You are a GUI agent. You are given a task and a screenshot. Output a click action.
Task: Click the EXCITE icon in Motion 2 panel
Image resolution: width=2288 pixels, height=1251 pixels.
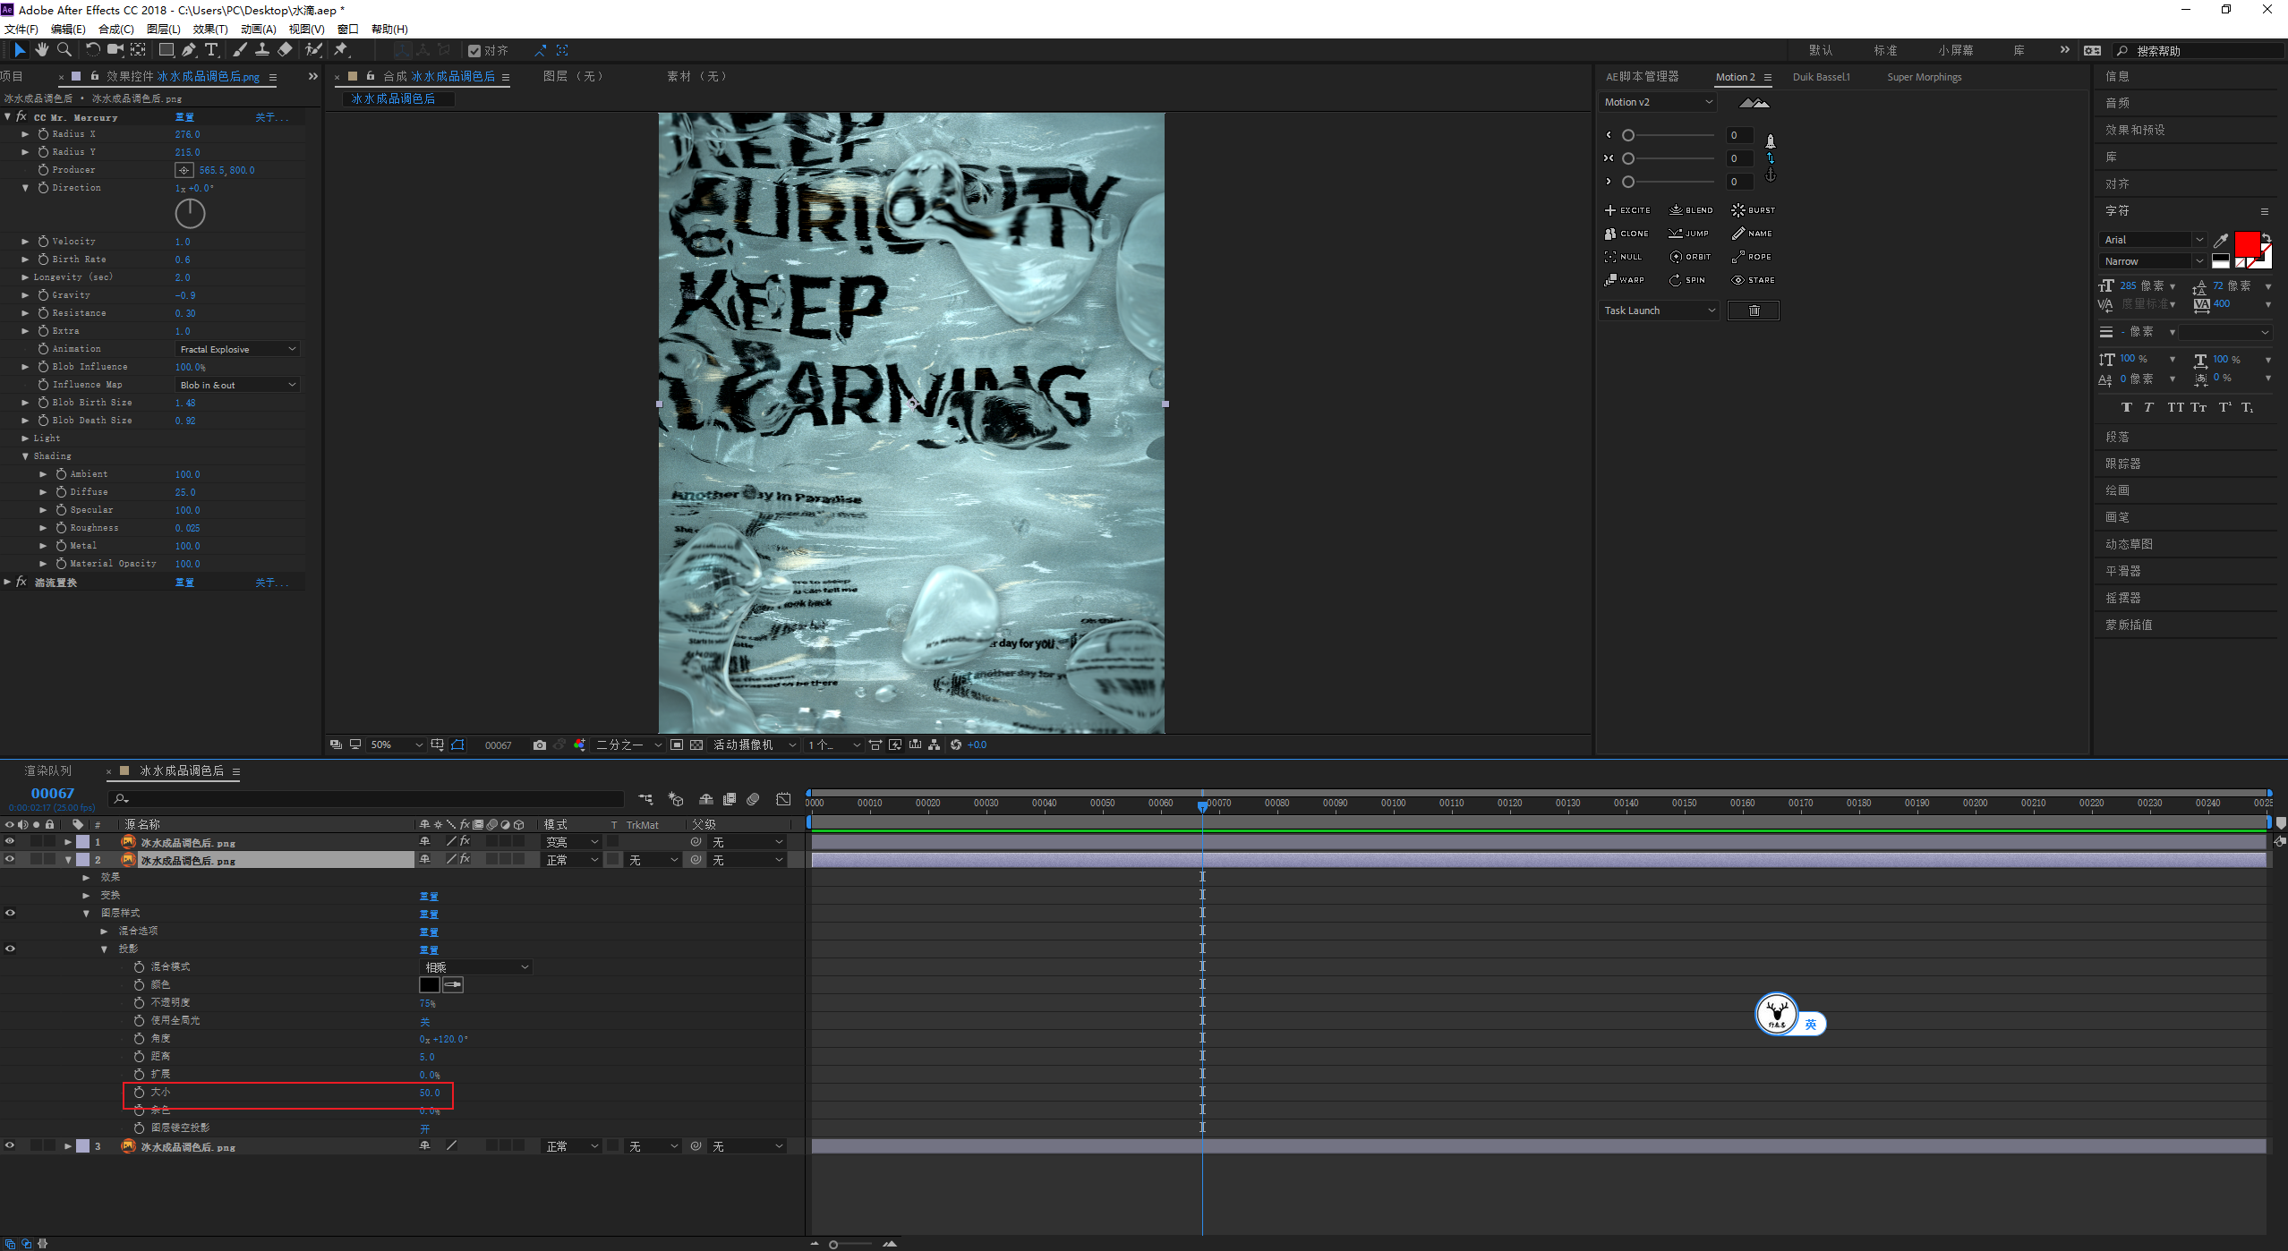tap(1627, 209)
